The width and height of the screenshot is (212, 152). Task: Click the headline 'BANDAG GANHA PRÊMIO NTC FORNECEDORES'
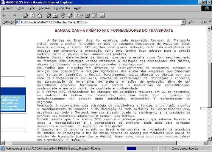114,31
